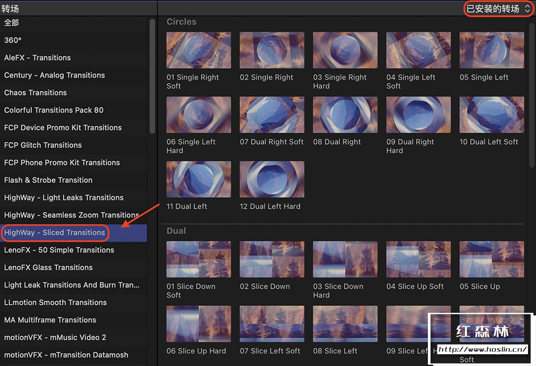Select the 全部 category
The height and width of the screenshot is (366, 536).
[73, 22]
